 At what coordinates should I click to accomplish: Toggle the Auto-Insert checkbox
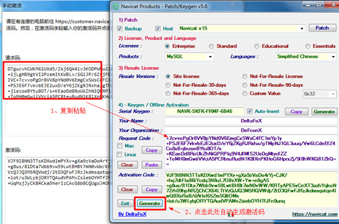click(250, 111)
